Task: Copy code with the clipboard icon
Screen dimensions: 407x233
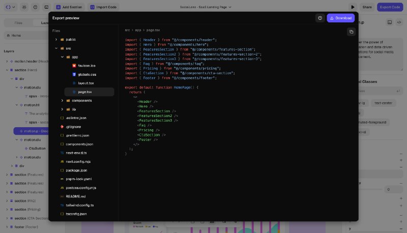Action: click(351, 32)
